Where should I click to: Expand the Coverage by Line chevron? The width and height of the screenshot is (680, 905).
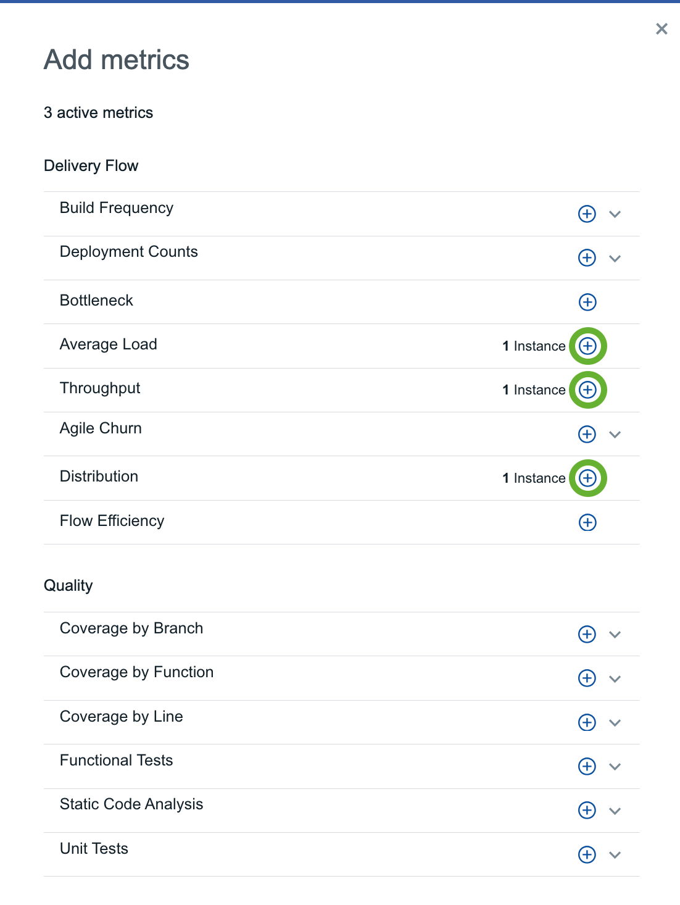click(x=615, y=723)
